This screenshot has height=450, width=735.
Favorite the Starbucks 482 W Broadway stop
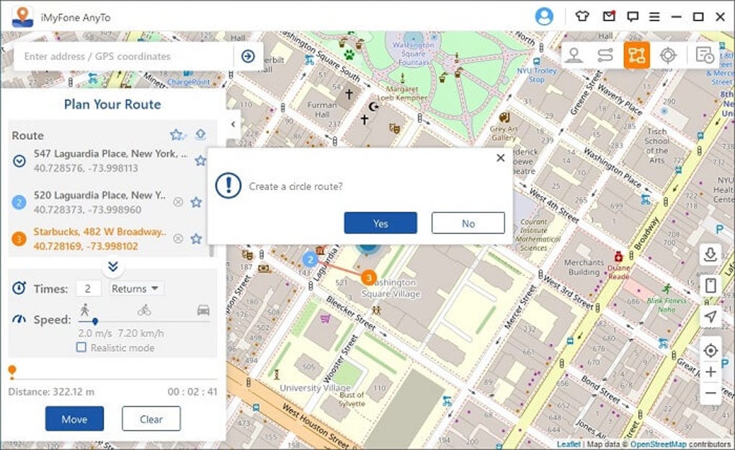pyautogui.click(x=196, y=238)
